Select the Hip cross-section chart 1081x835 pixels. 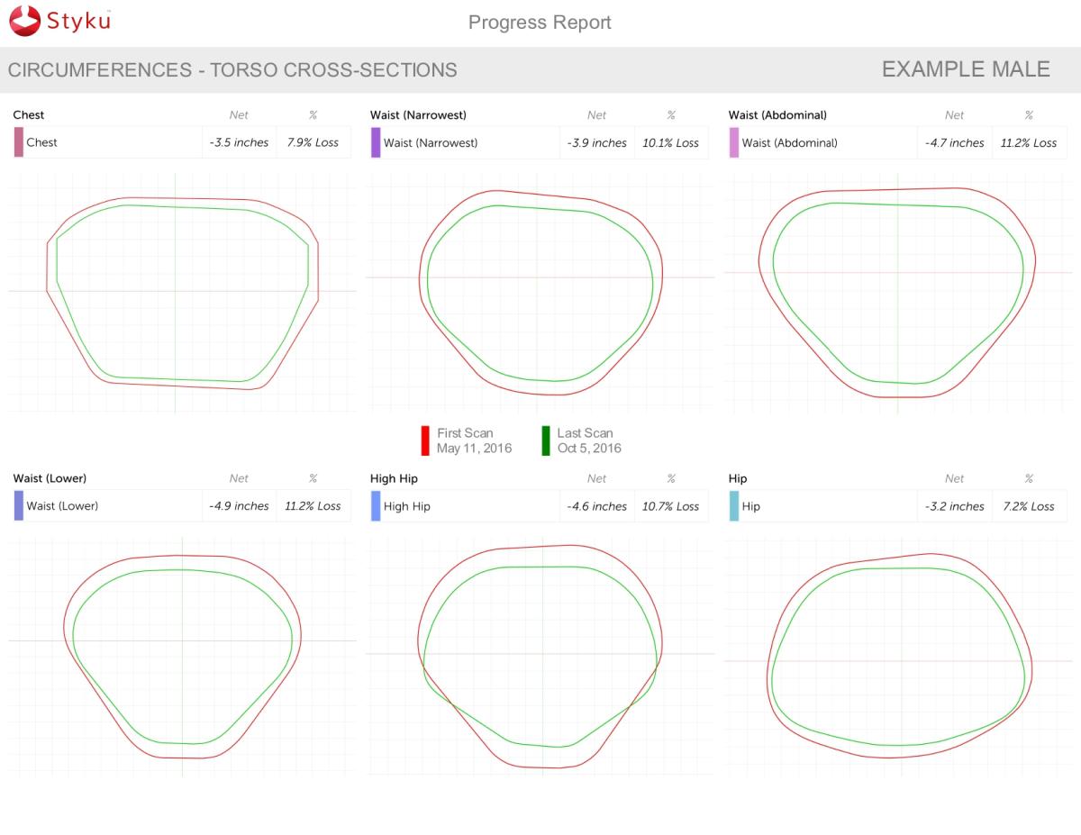click(897, 656)
